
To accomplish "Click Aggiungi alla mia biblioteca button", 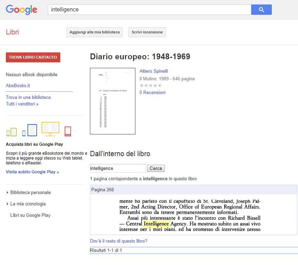I will pyautogui.click(x=94, y=32).
